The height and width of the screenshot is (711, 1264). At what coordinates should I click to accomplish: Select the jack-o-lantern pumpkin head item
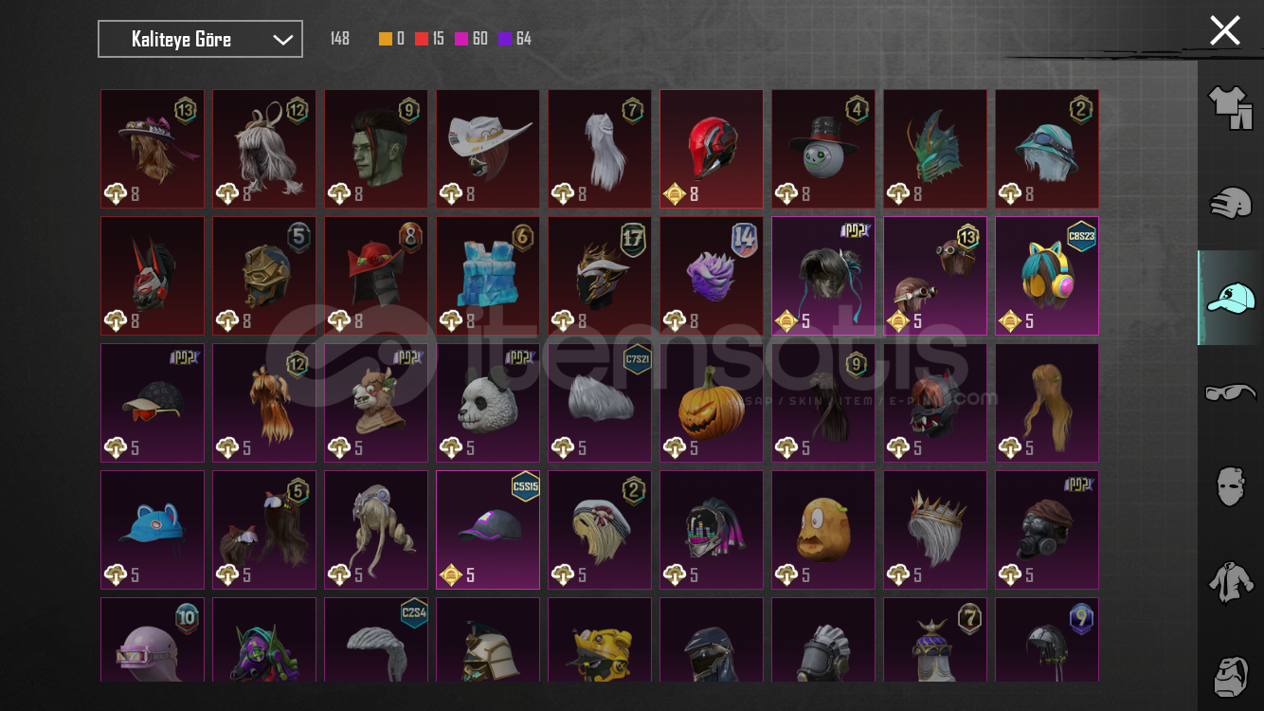712,403
